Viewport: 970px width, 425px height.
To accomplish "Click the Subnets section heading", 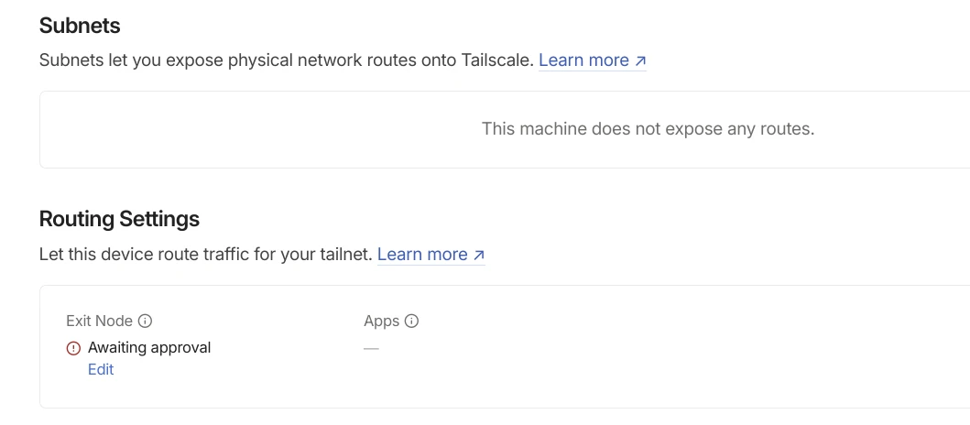I will click(80, 26).
